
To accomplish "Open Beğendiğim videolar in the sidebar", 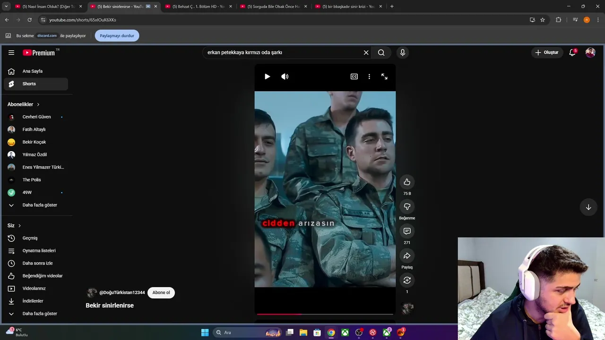I will pyautogui.click(x=36, y=276).
